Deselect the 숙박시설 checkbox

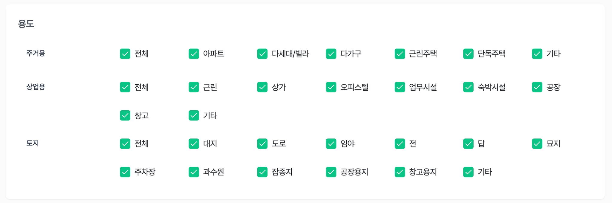tap(468, 87)
